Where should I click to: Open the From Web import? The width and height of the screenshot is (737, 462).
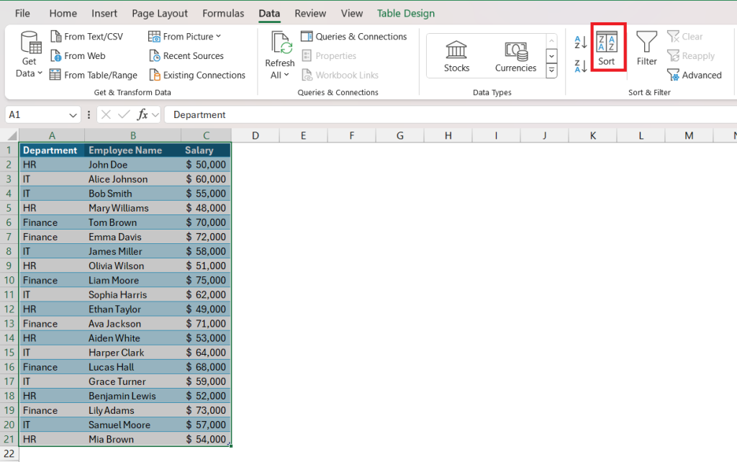pos(77,56)
